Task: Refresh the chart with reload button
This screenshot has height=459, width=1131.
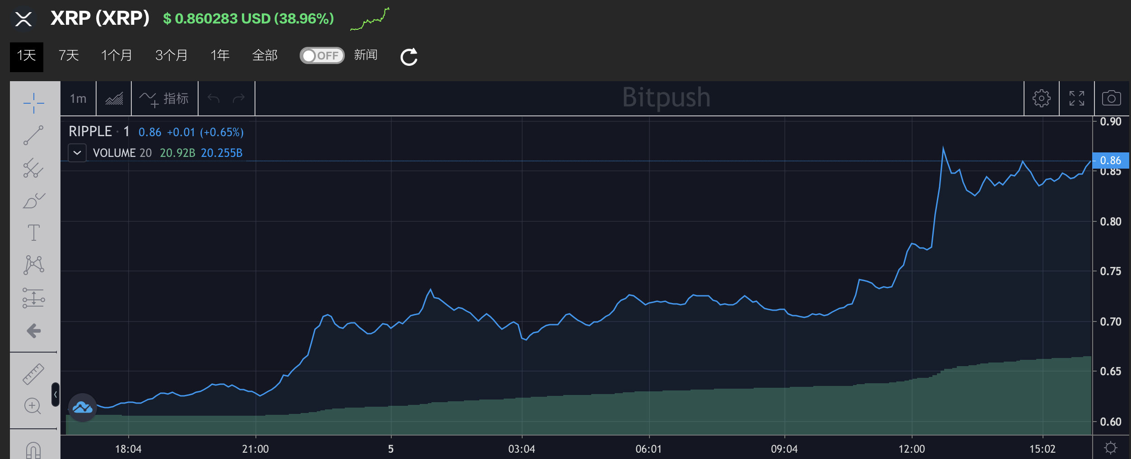Action: 409,57
